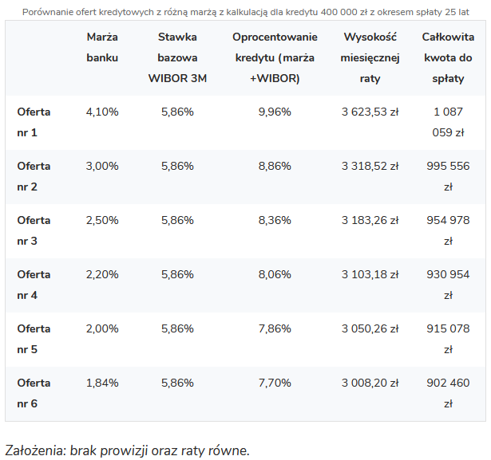Click the 9,96% interest rate cell
491x460 pixels.
(275, 112)
